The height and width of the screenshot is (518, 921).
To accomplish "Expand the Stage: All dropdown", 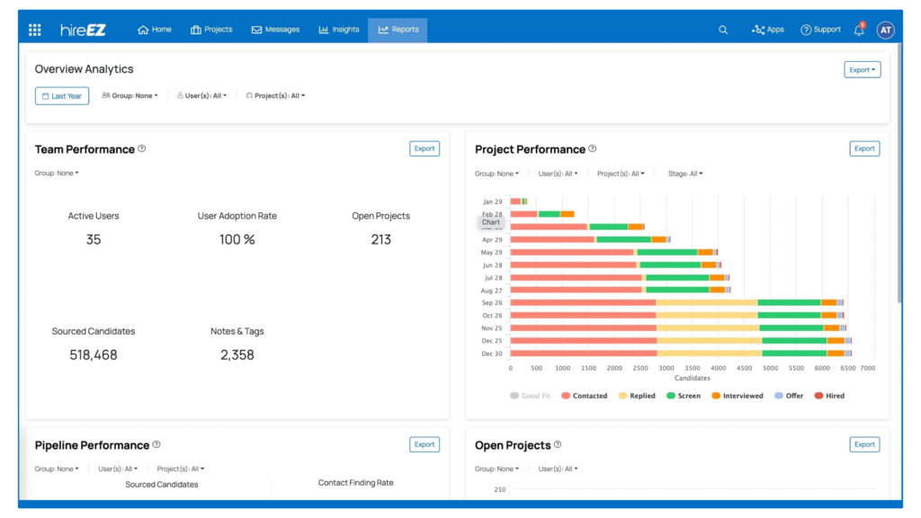I will click(x=685, y=174).
